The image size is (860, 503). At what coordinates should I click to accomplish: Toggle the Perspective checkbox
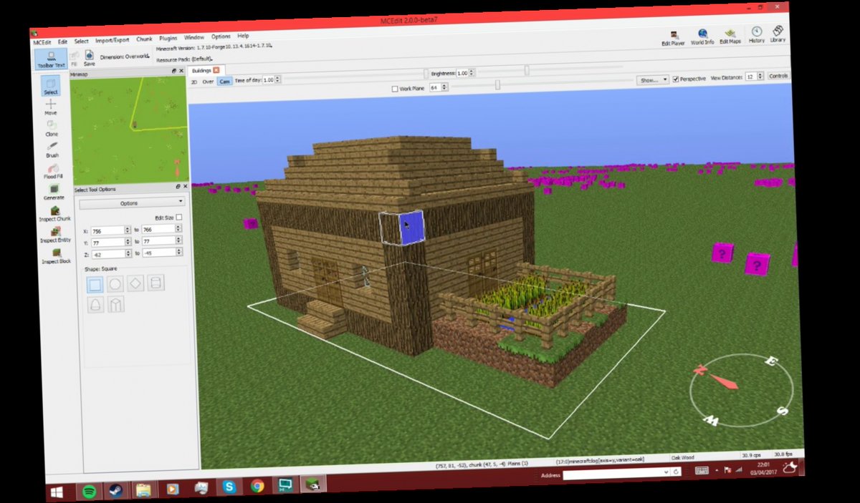pyautogui.click(x=677, y=79)
